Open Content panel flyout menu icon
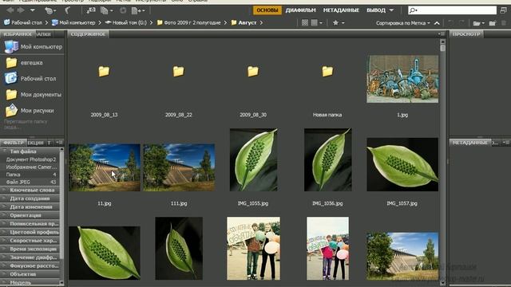511x287 pixels. 442,33
